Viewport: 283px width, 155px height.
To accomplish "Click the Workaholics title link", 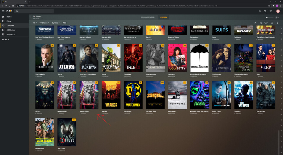I will 40,148.
